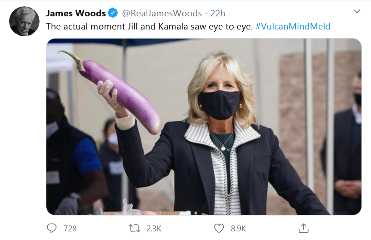Viewport: 371px width, 240px height.
Task: Click the 728 replies count
Action: [70, 229]
